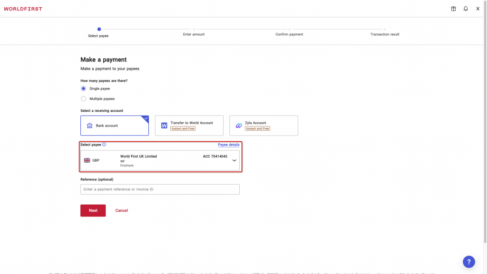The width and height of the screenshot is (487, 274).
Task: Select the Zyla Account icon
Action: (238, 125)
